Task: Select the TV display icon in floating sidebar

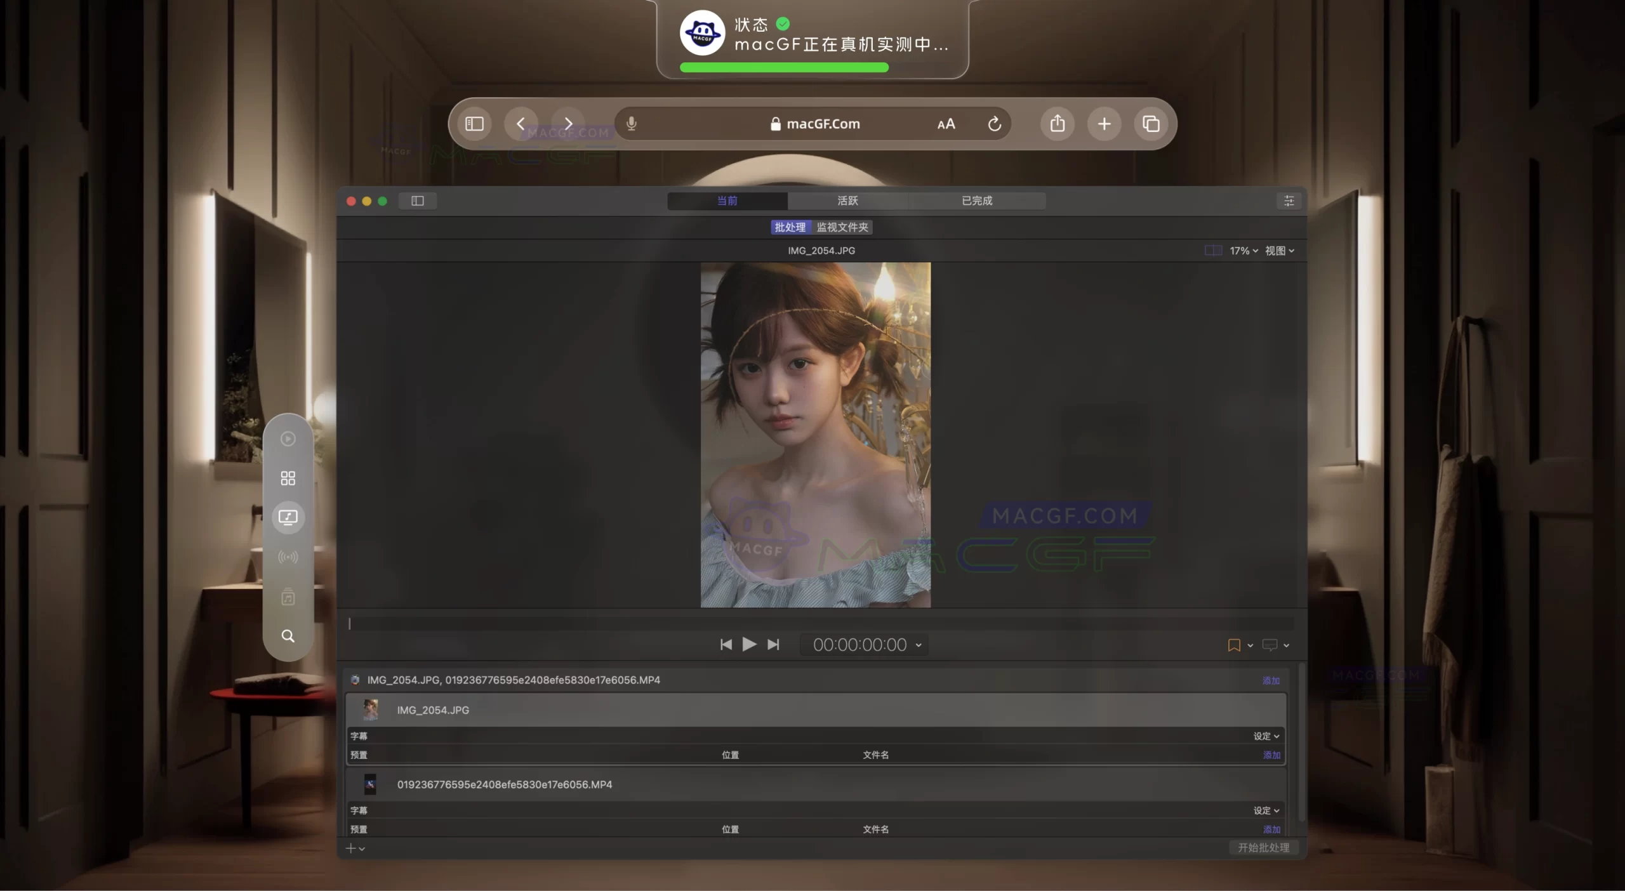Action: pyautogui.click(x=288, y=517)
